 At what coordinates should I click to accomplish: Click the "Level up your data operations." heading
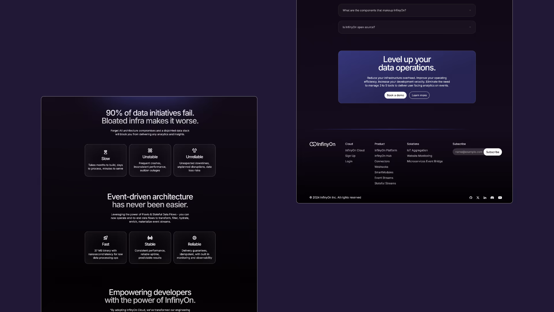point(407,64)
